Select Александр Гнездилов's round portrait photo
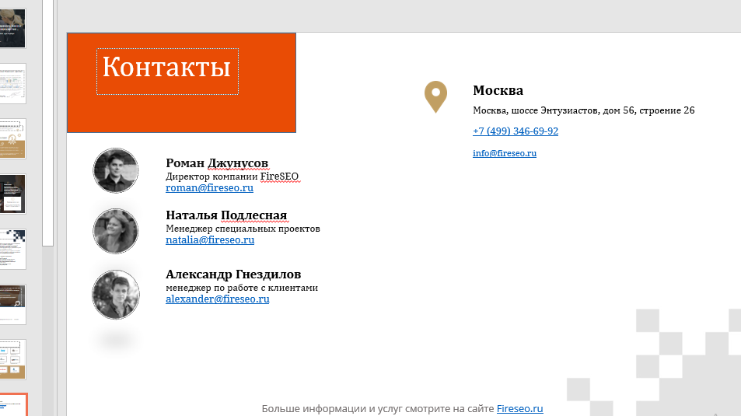741x416 pixels. 116,295
